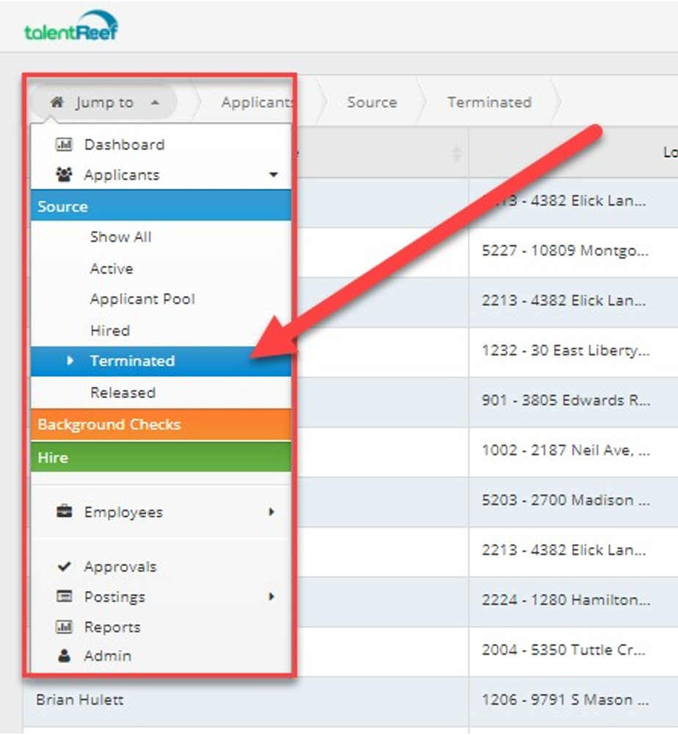Click the Dashboard chart icon
The height and width of the screenshot is (735, 678).
click(x=64, y=145)
